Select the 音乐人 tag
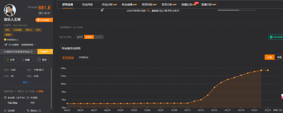Viewport: 283px width, 113px height. point(29,30)
